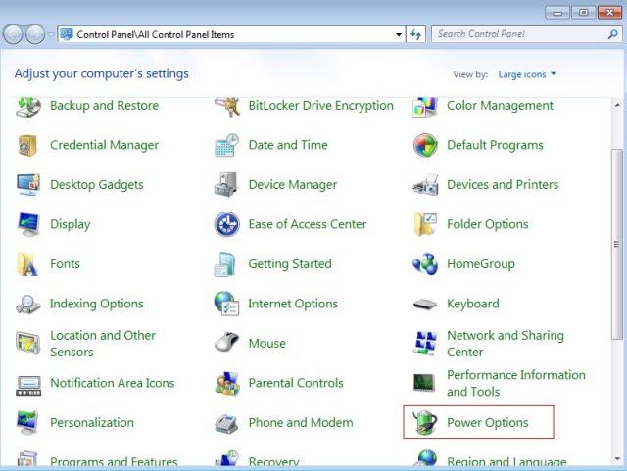
Task: Open the HomeGroup spheres icon
Action: pos(425,263)
